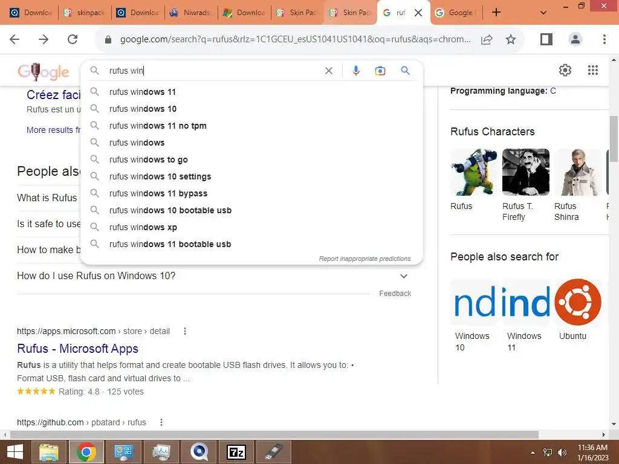The image size is (619, 464).
Task: Click into the 'rufus win' search field
Action: tap(213, 71)
